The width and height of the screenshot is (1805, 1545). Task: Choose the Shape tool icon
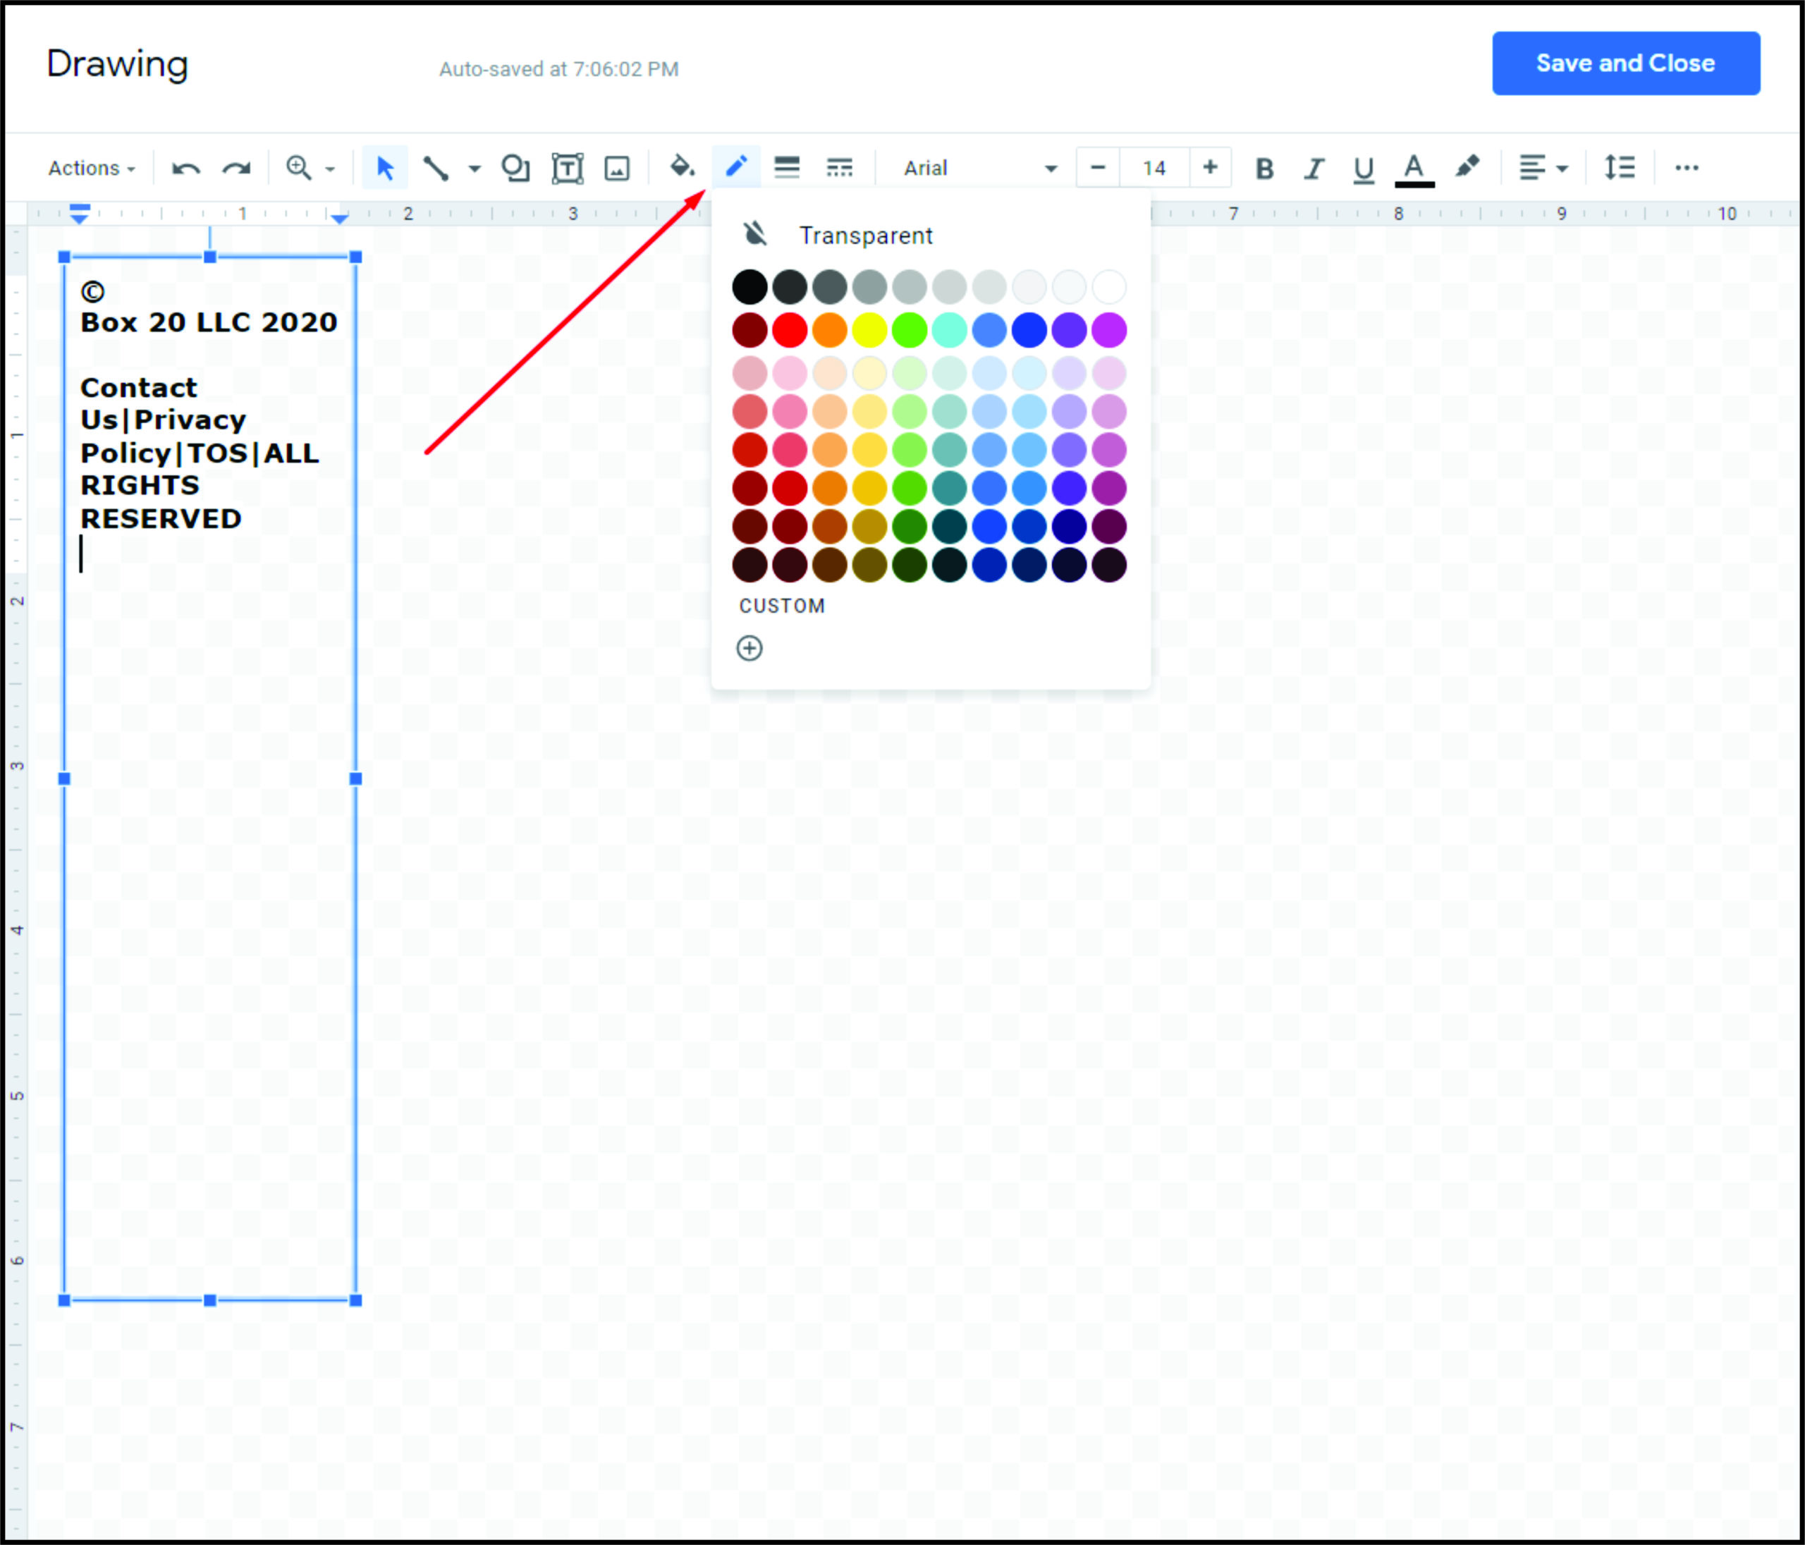tap(515, 169)
